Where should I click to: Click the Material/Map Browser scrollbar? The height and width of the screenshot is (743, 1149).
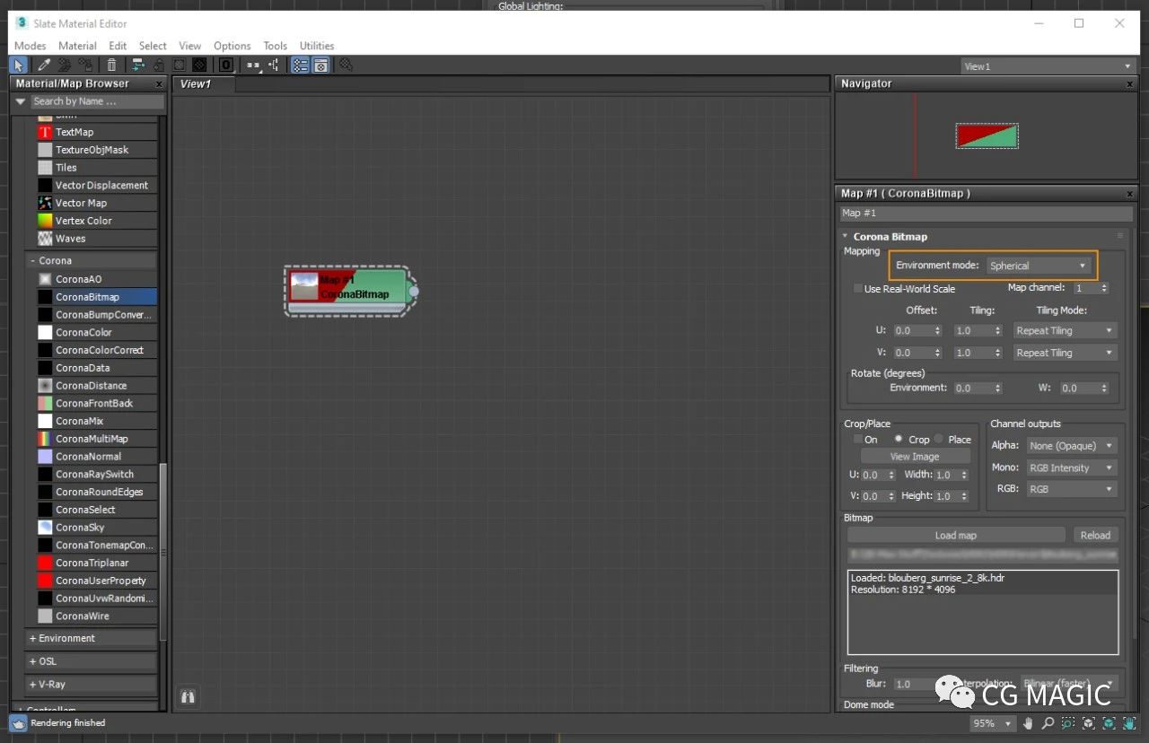[x=162, y=550]
